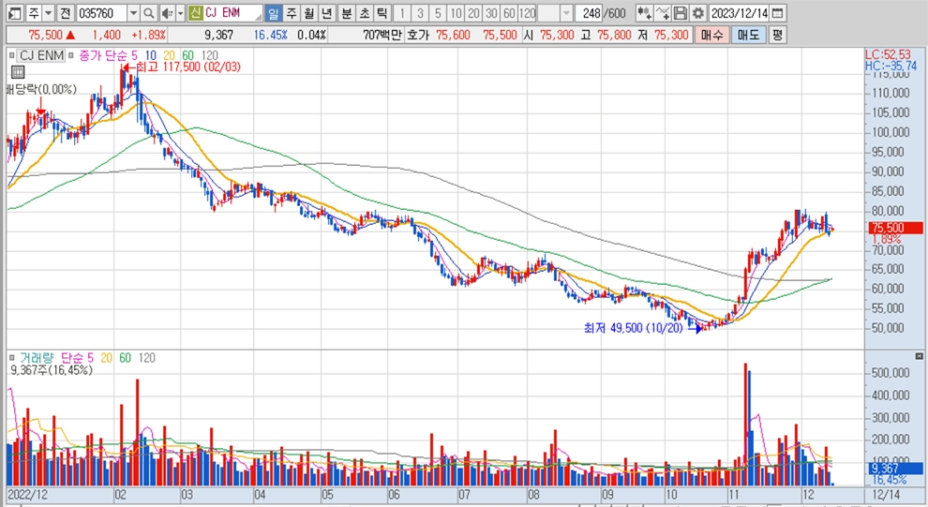Select the 30 interval button
This screenshot has width=928, height=507.
[490, 13]
